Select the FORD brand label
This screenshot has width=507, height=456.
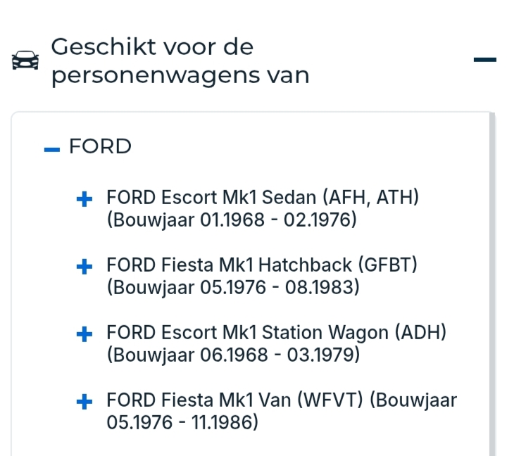[100, 146]
